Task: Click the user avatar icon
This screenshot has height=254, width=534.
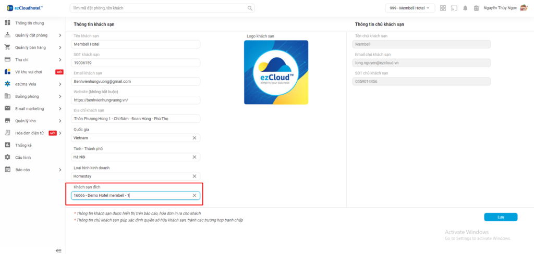Action: [524, 8]
